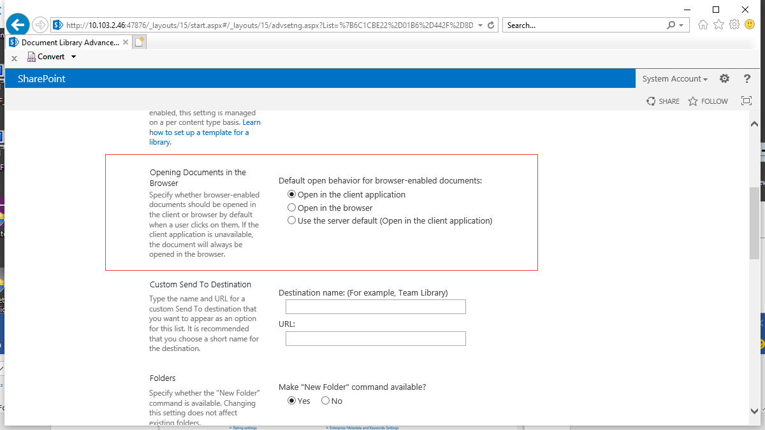
Task: Click the browser Forward arrow button
Action: point(40,25)
